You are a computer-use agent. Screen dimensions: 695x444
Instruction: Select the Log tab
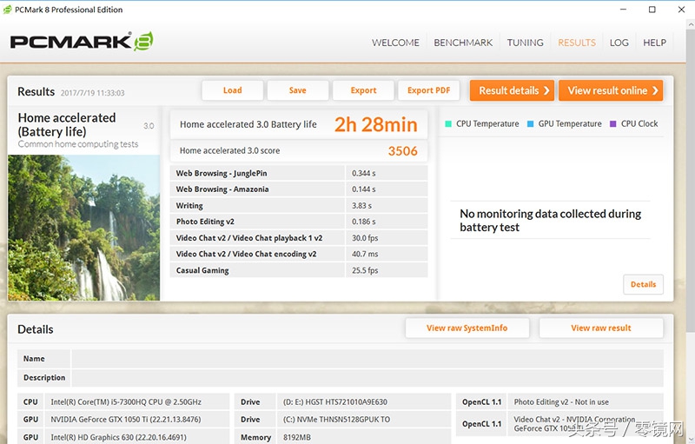pyautogui.click(x=619, y=43)
